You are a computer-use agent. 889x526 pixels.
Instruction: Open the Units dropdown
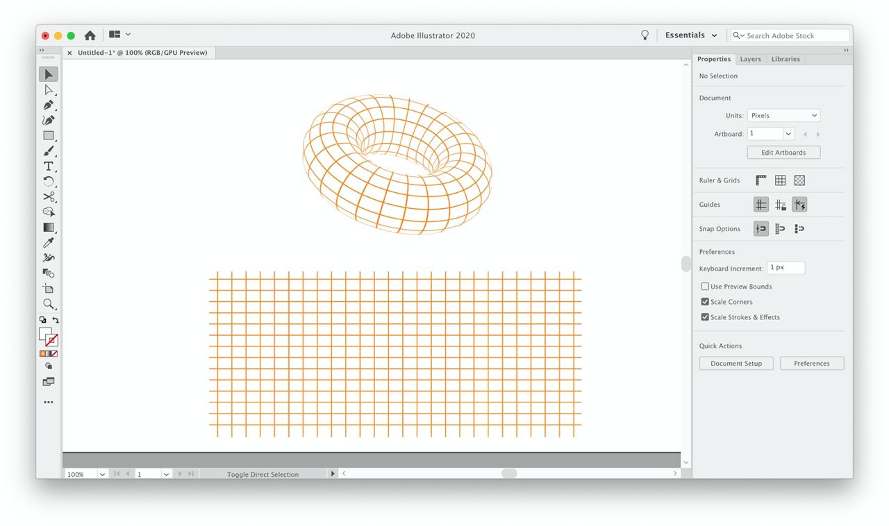[x=783, y=116]
